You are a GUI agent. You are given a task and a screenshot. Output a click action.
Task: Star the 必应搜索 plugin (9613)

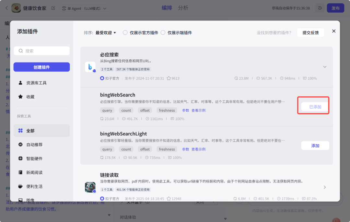(x=169, y=78)
